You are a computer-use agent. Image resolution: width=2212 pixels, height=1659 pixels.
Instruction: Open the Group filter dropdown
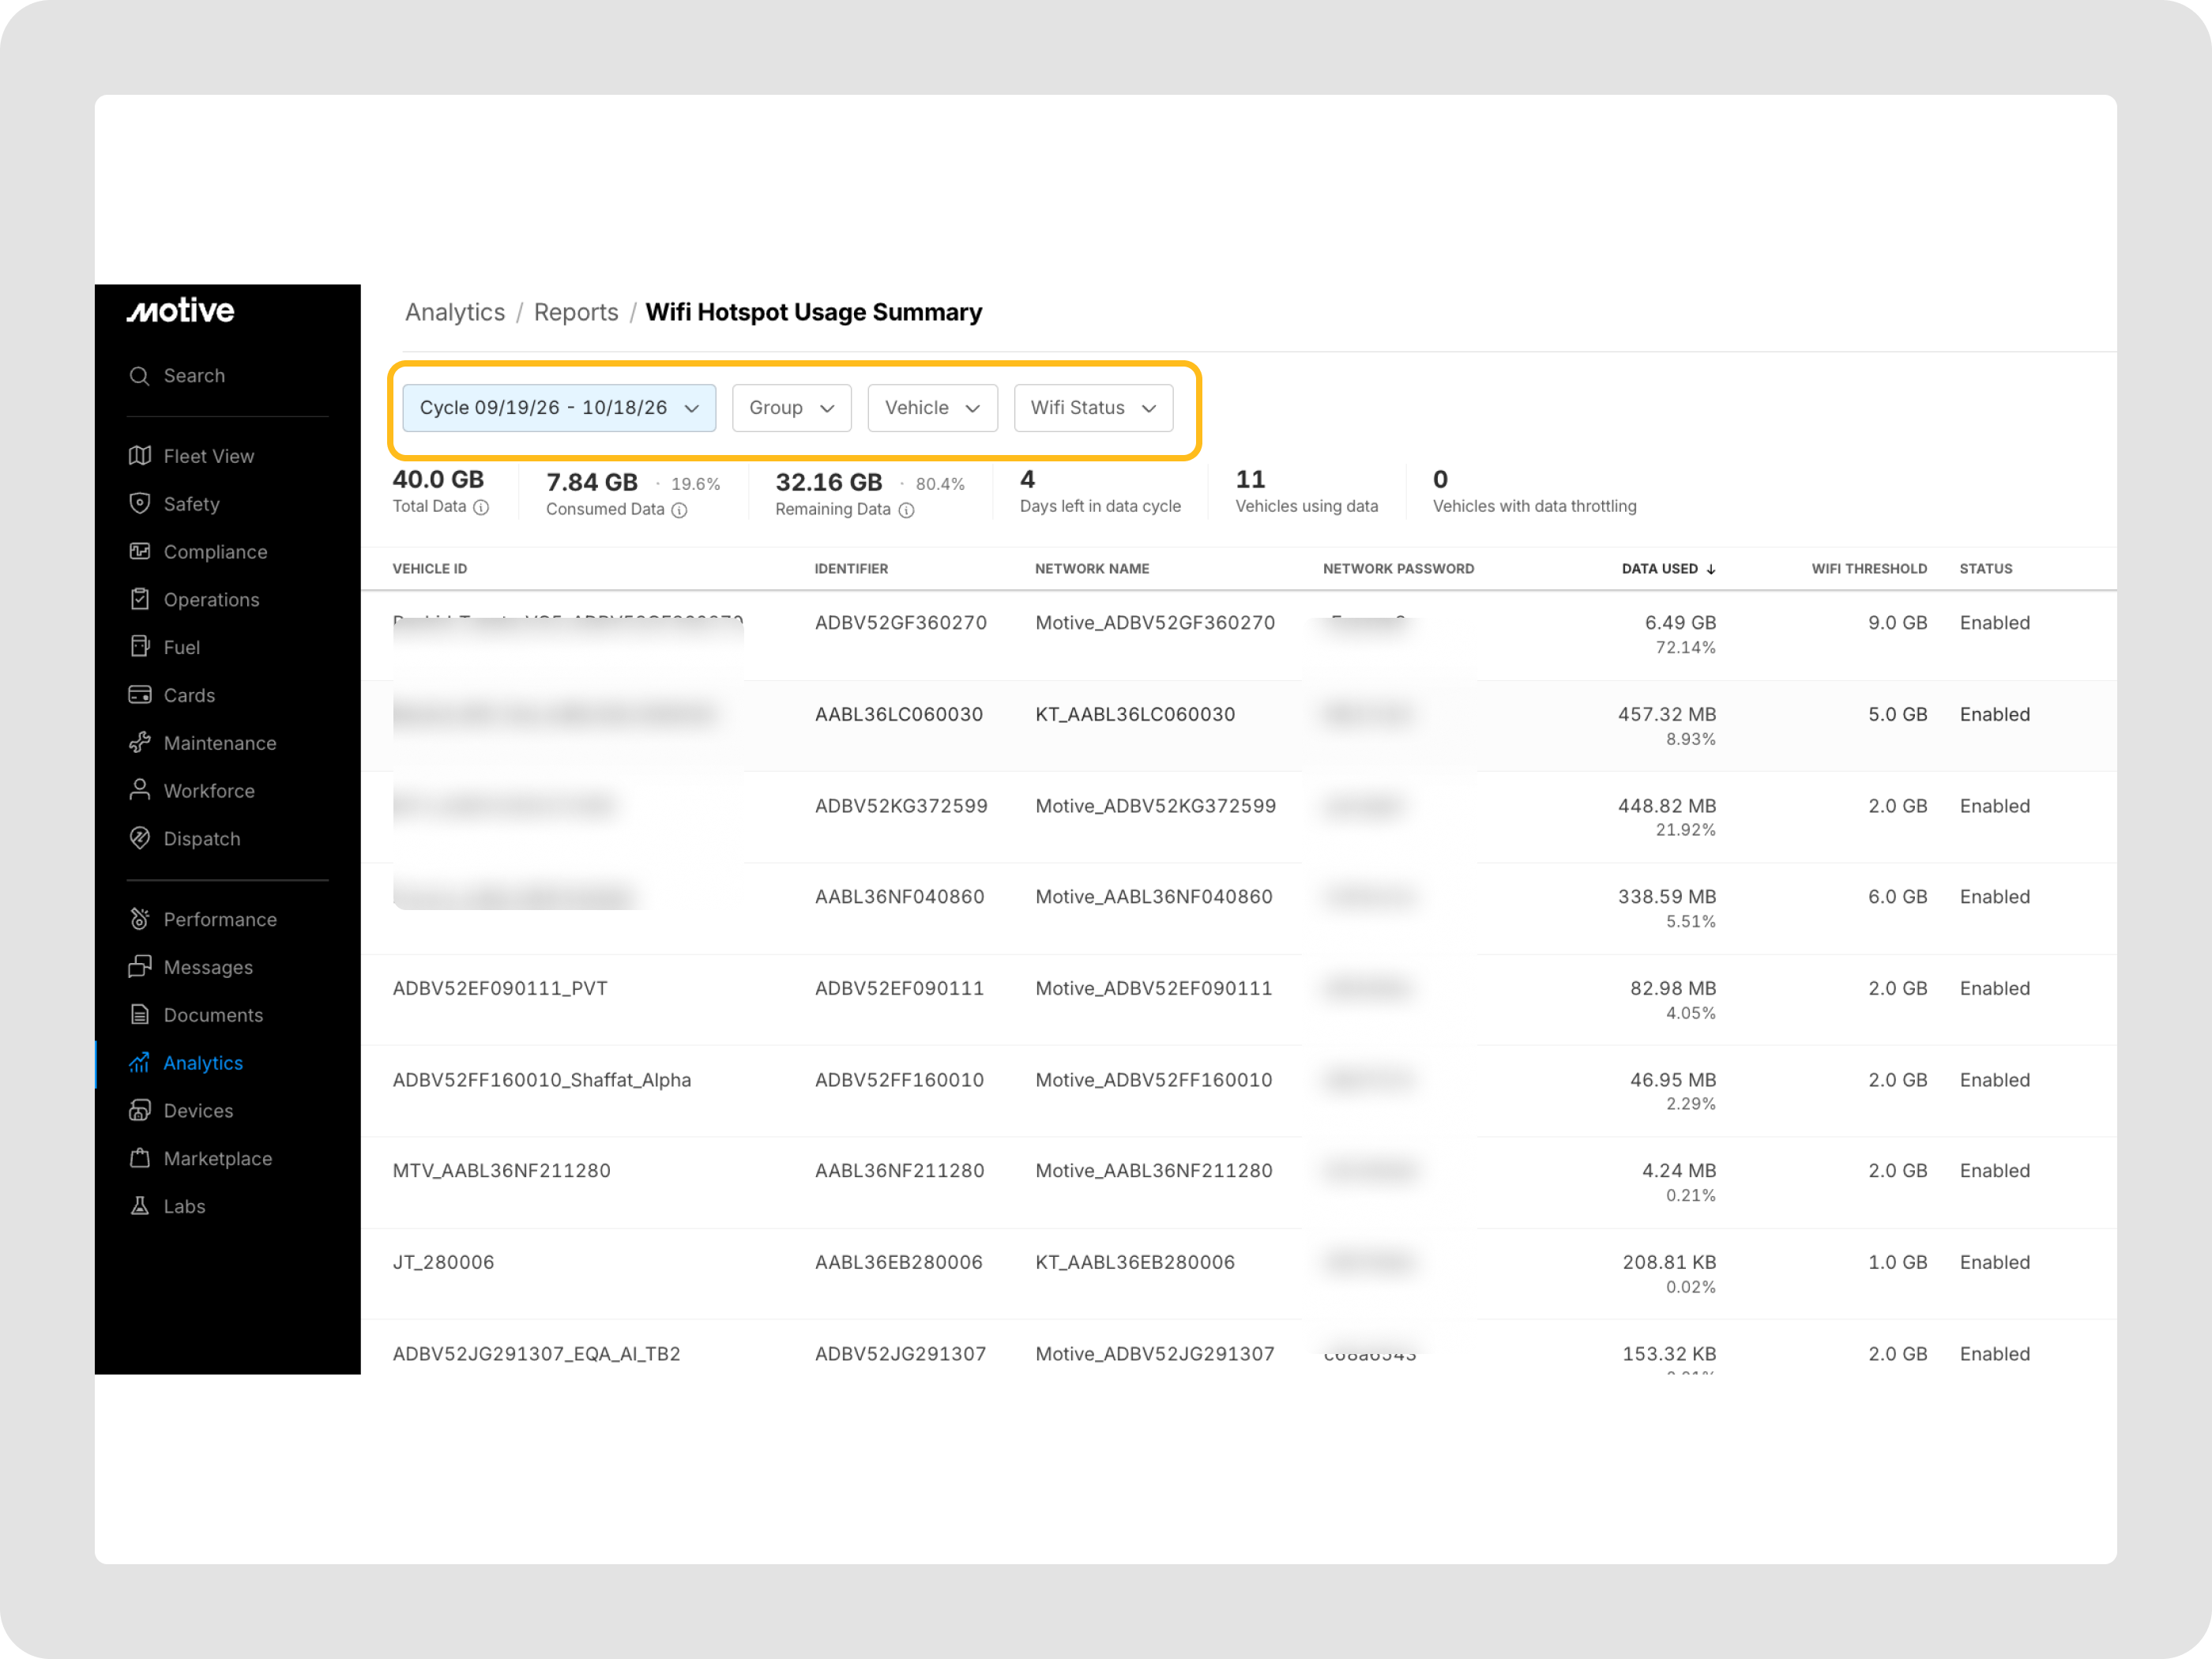(791, 408)
